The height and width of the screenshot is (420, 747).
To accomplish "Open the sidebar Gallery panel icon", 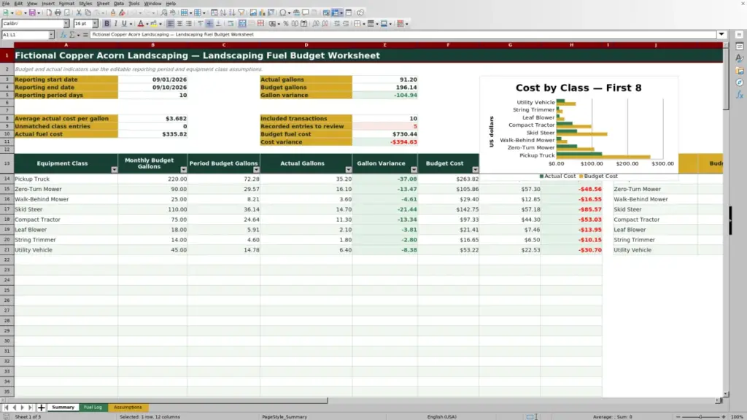I will pyautogui.click(x=740, y=71).
